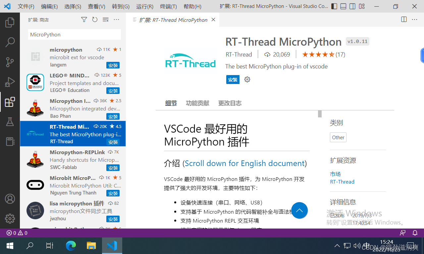The height and width of the screenshot is (254, 424).
Task: Click the five-star rating (17)
Action: pyautogui.click(x=324, y=55)
